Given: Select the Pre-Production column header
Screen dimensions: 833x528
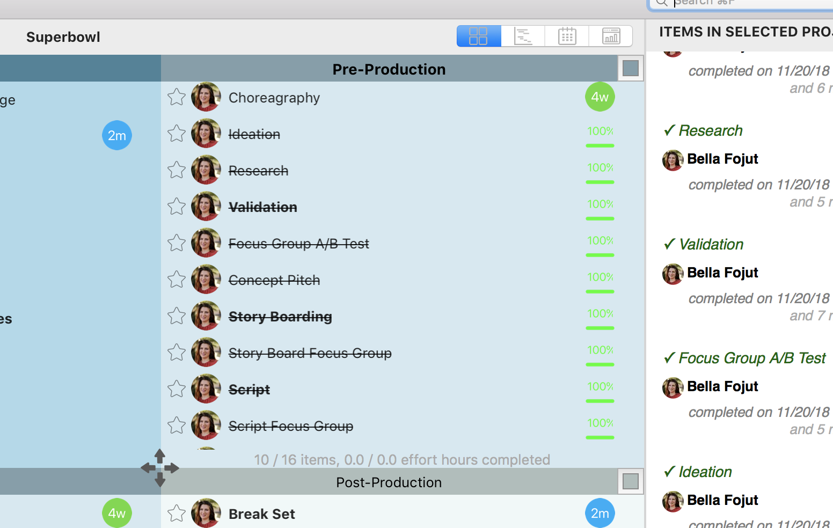Looking at the screenshot, I should pos(389,69).
